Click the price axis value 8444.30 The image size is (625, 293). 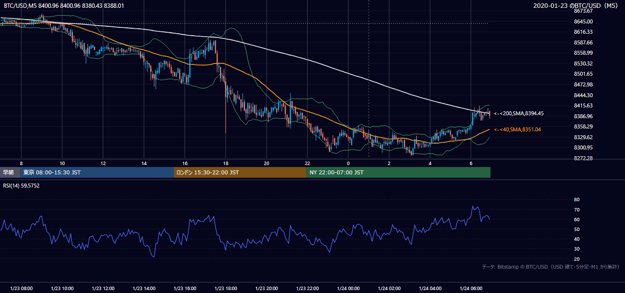pos(583,95)
